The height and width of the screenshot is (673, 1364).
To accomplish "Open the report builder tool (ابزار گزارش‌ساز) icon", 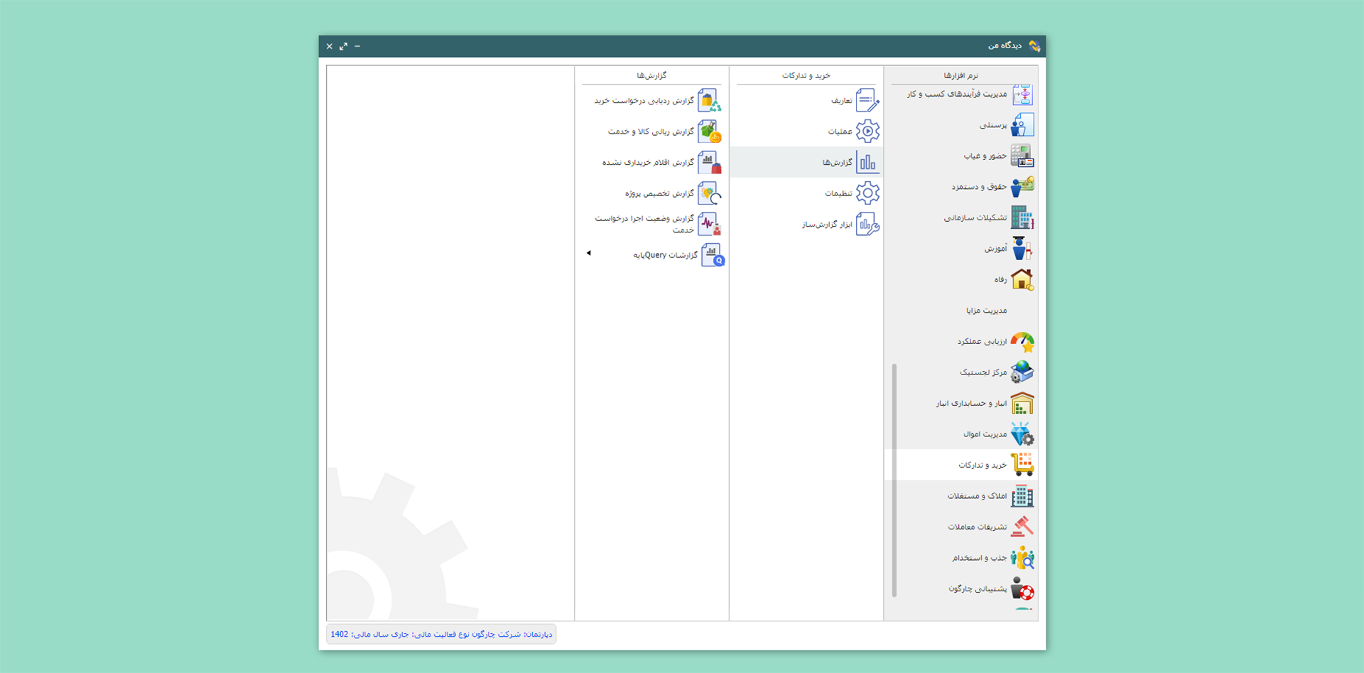I will (x=867, y=225).
